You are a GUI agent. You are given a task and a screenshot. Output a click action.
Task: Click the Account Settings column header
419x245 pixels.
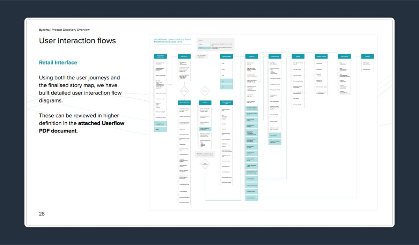coord(275,56)
